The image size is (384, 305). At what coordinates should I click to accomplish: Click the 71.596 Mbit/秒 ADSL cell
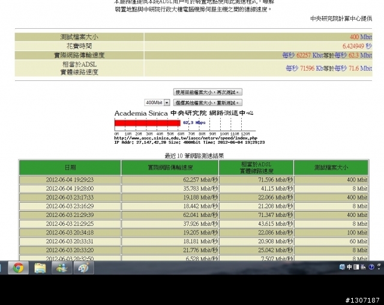click(256, 180)
